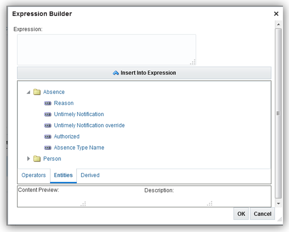Image resolution: width=289 pixels, height=232 pixels.
Task: Click the Untimely Notification attribute icon
Action: click(48, 114)
